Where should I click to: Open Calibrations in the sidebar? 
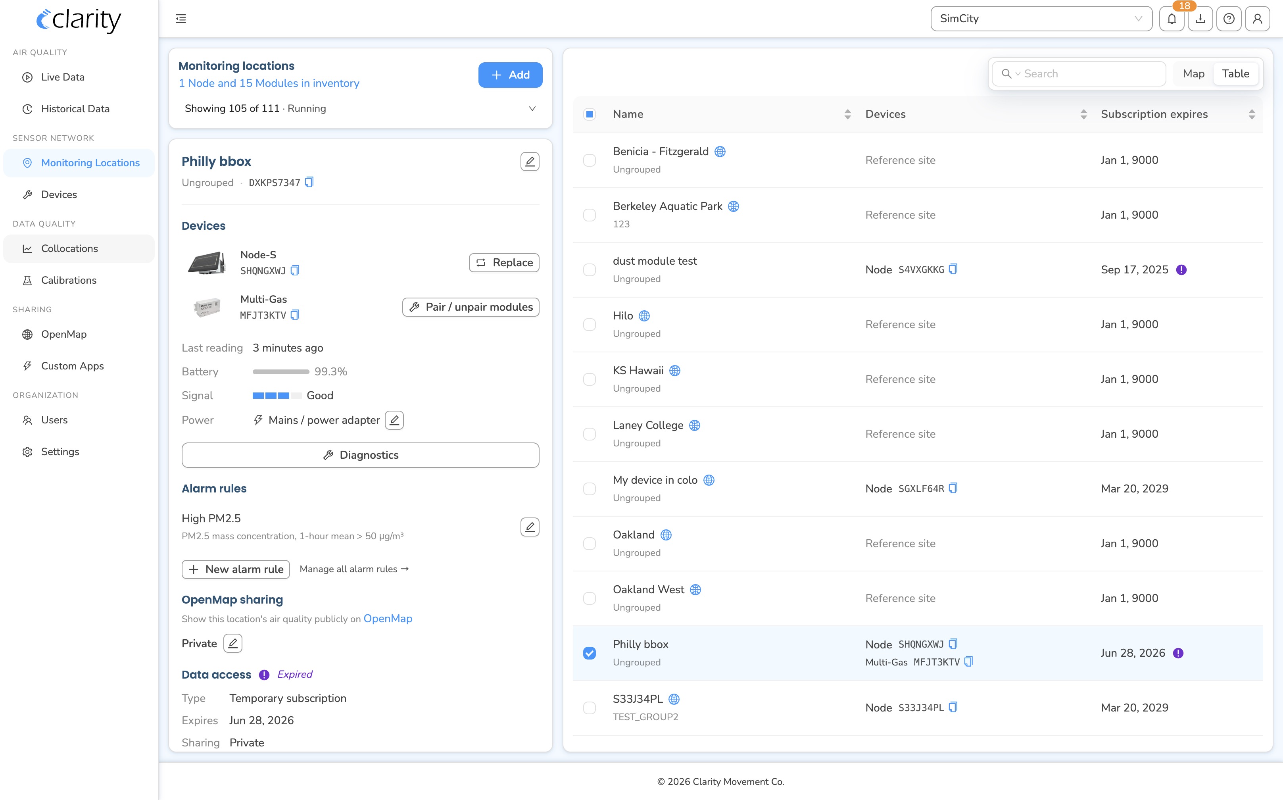click(79, 281)
